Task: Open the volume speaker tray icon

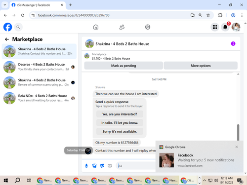Action: [x=216, y=181]
